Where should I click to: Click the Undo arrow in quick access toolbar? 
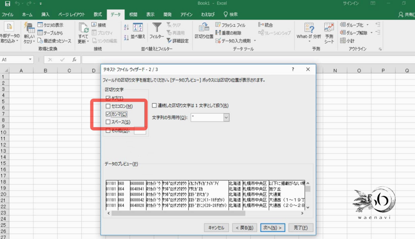coord(17,3)
